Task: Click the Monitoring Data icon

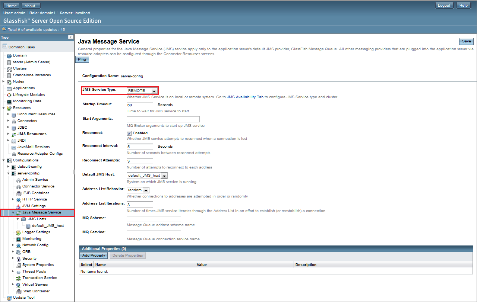Action: coord(9,102)
